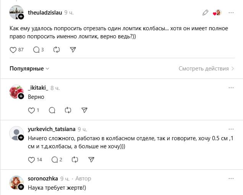Open three-dot menu on yurkevich_tatsiana's comment
243x195 pixels.
coord(231,129)
